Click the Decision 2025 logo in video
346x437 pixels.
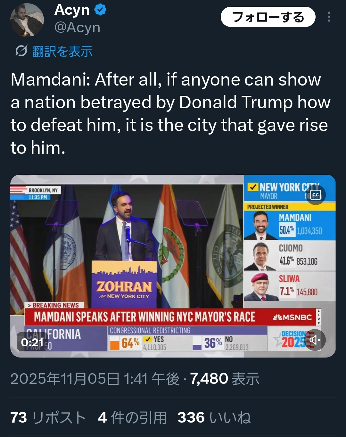pos(292,339)
